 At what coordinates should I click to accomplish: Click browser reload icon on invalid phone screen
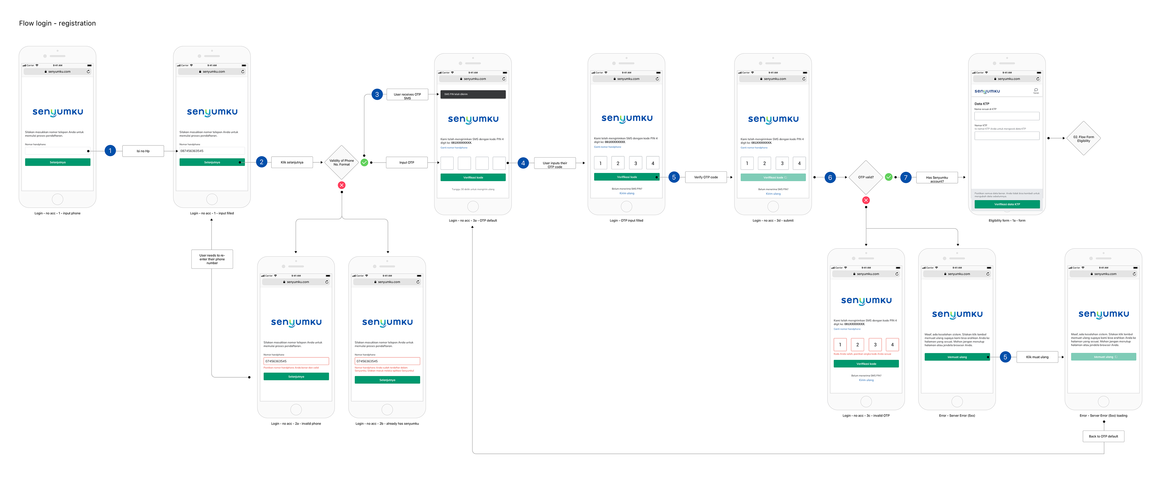point(327,281)
